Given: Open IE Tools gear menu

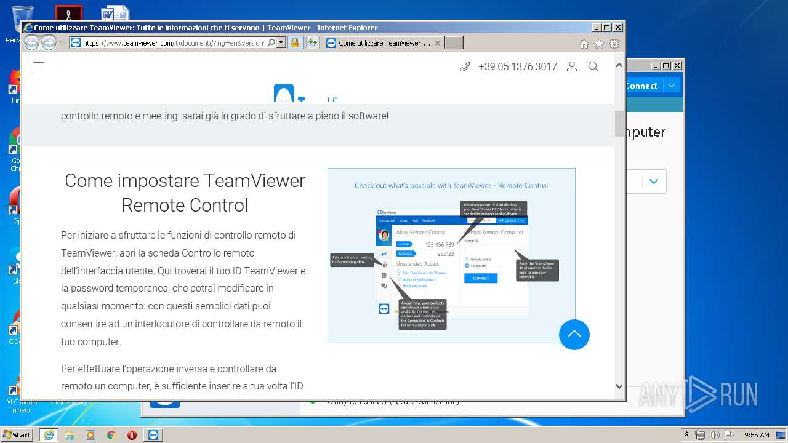Looking at the screenshot, I should (x=614, y=44).
